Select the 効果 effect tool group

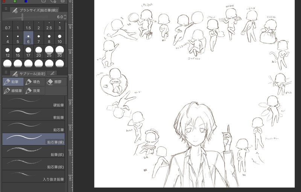point(34,91)
